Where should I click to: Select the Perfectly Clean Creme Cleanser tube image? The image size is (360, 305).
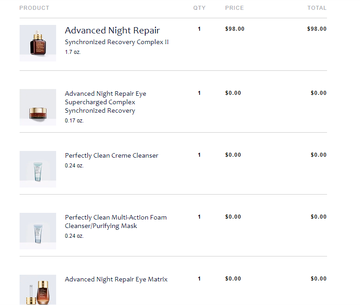38,169
